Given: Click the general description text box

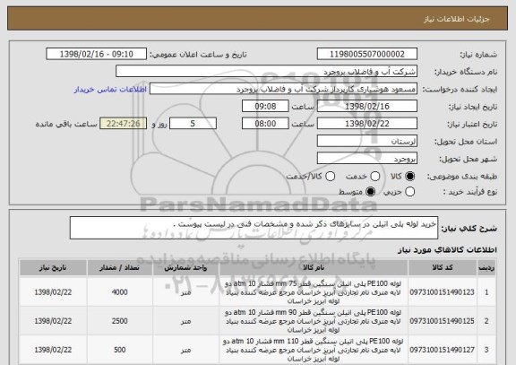Looking at the screenshot, I should [x=254, y=228].
